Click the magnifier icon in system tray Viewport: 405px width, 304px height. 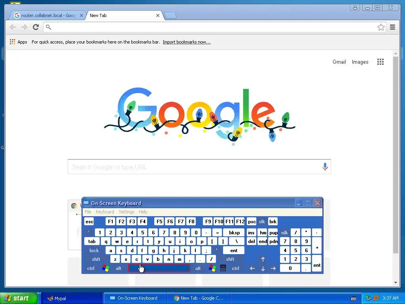point(376,298)
